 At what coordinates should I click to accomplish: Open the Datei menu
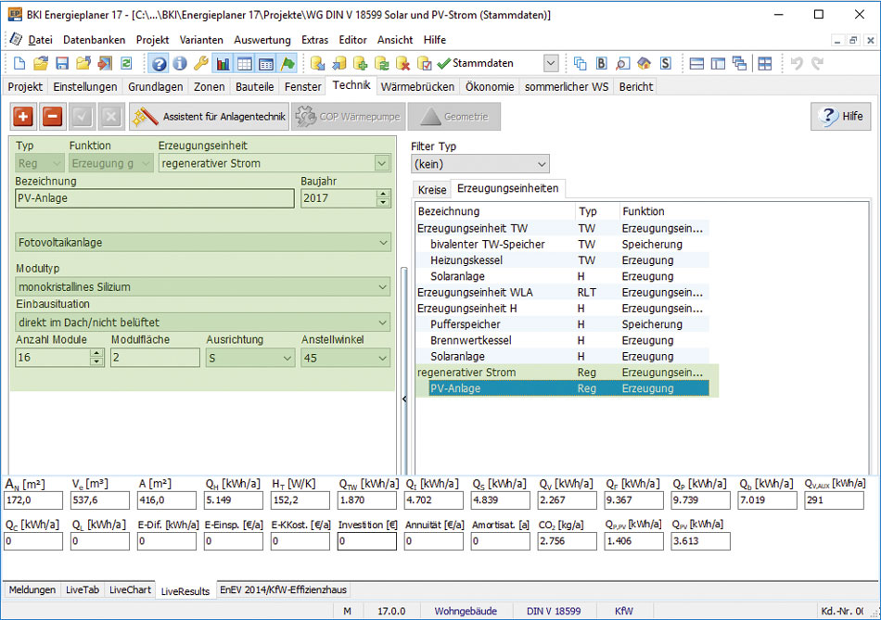pos(41,40)
